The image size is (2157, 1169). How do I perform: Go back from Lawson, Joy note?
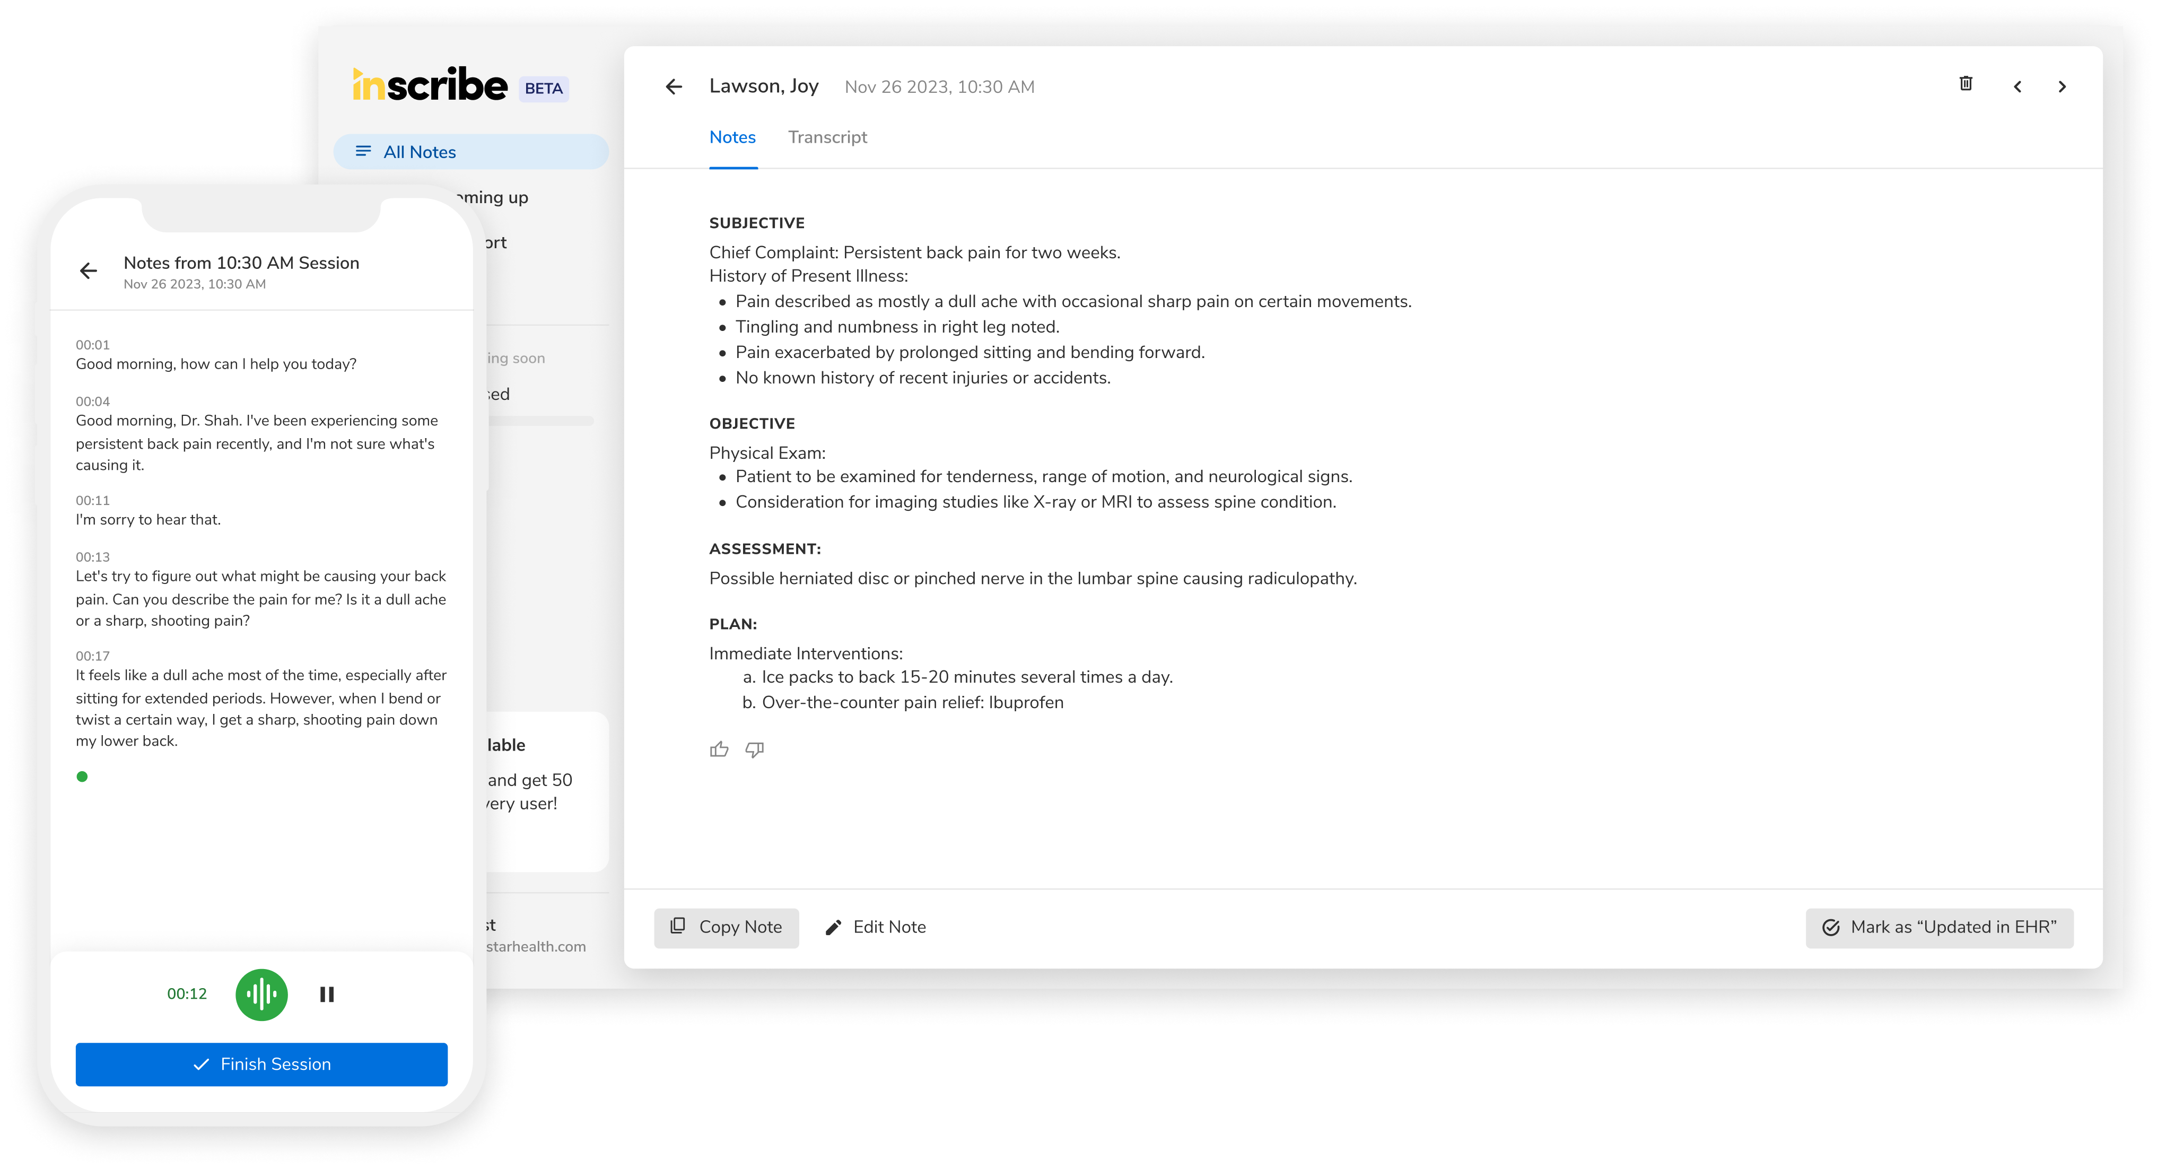coord(673,86)
